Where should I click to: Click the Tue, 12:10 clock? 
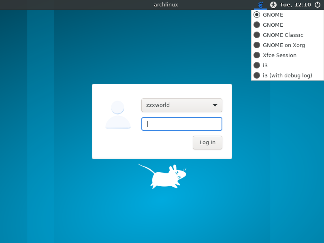click(x=295, y=4)
